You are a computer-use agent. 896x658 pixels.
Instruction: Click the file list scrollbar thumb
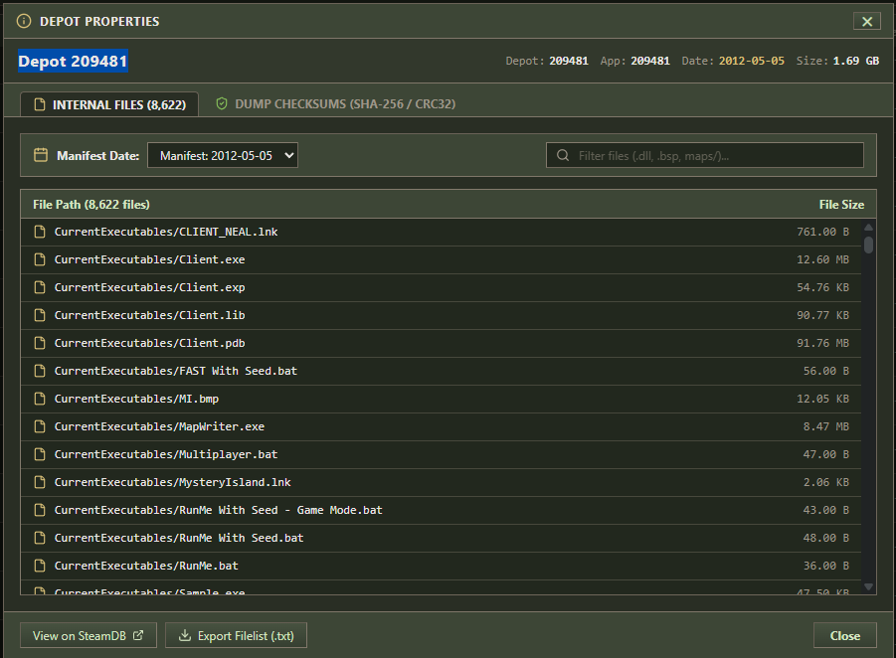click(x=868, y=245)
